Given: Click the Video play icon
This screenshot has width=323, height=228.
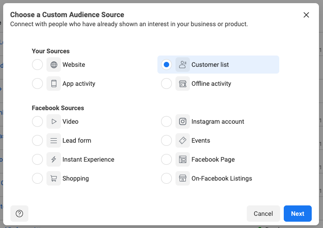Looking at the screenshot, I should coord(54,121).
